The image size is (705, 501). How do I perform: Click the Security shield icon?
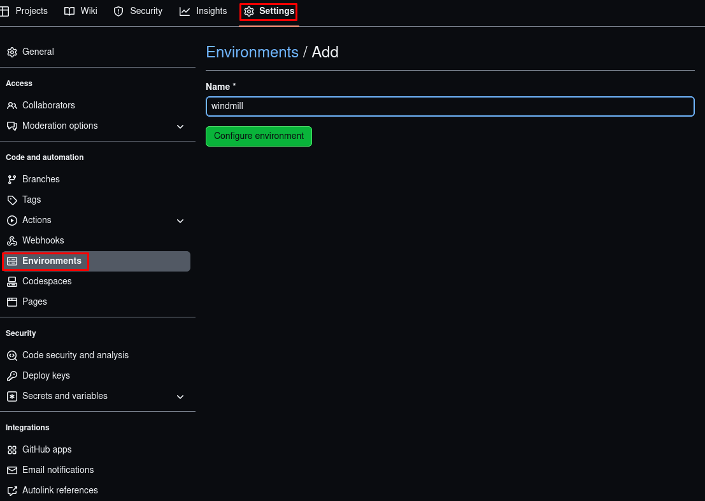[x=118, y=11]
